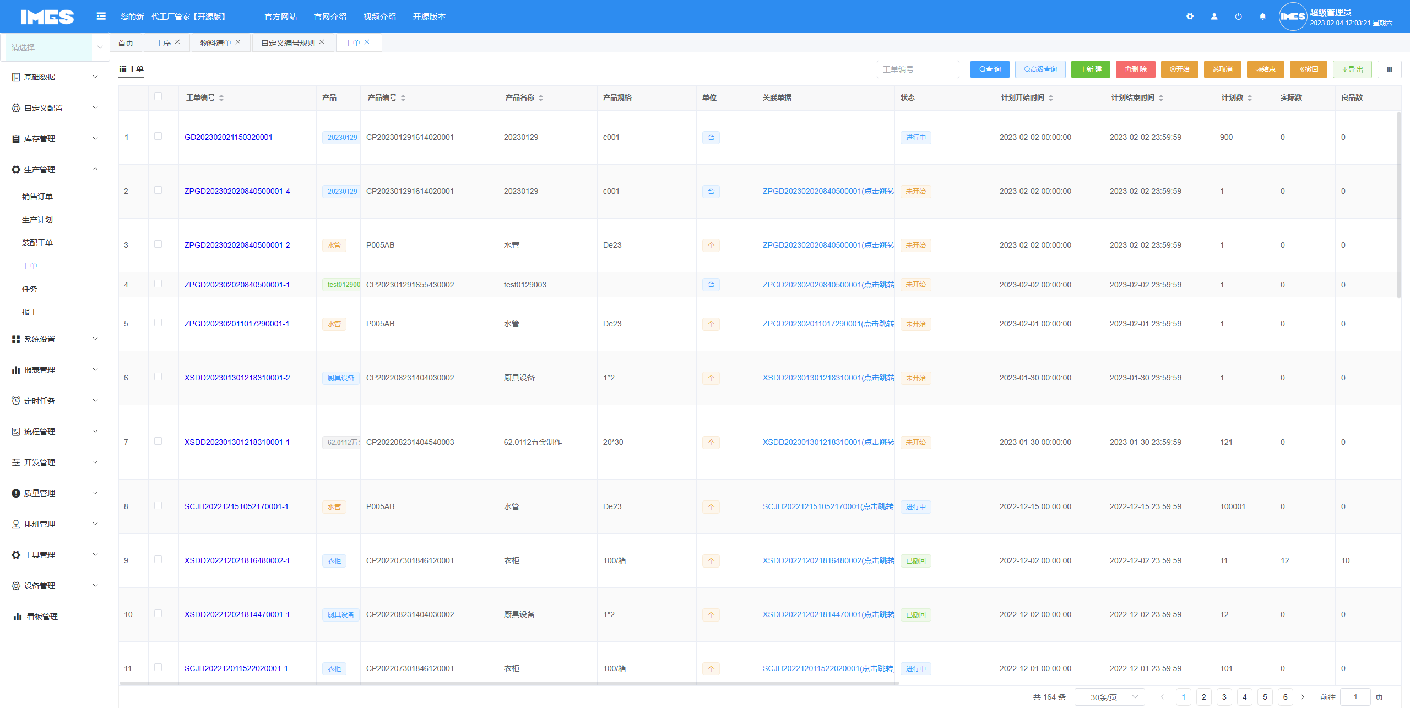Open the notification bell

(x=1262, y=17)
